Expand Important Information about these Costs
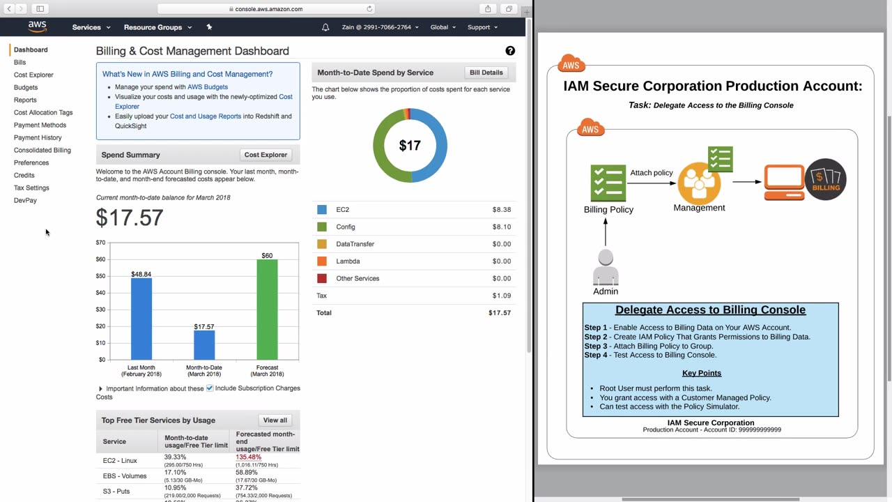 click(x=100, y=389)
